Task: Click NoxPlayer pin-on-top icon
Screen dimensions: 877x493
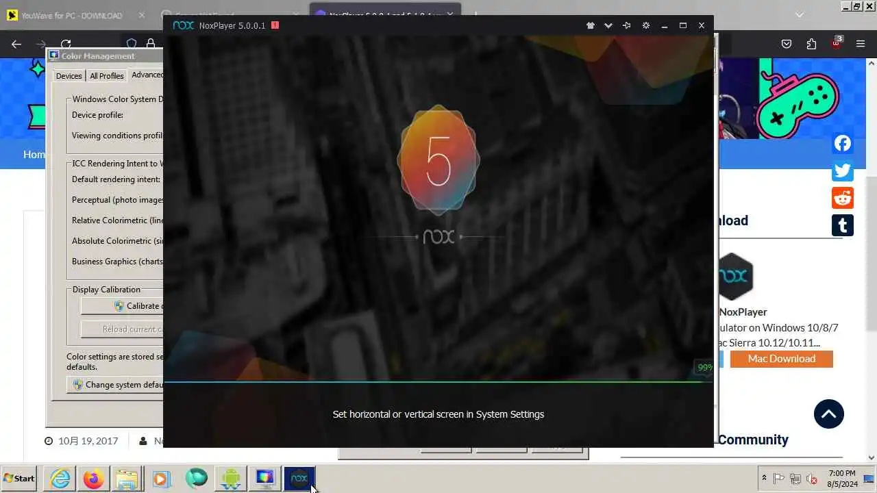Action: [626, 25]
